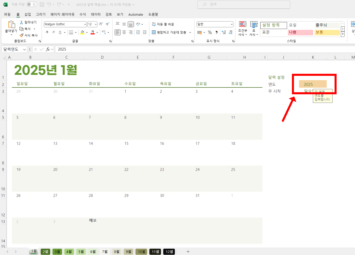Select the year cell containing 2025
Viewport: 355px width, 255px height.
point(313,84)
